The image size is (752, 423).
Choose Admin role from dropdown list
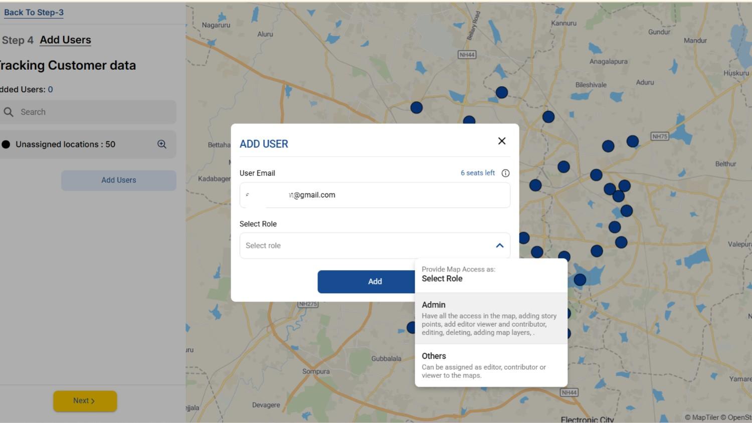(491, 318)
